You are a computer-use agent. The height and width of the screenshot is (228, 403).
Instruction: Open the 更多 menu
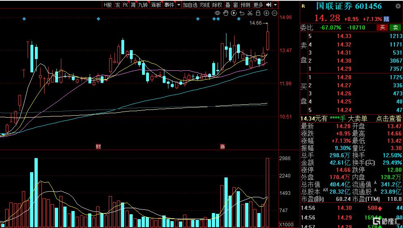click(x=258, y=4)
